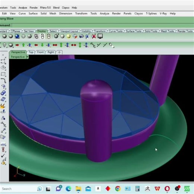This screenshot has height=194, width=194.
Task: Select the Fillet curve tool in sidebar
Action: coord(3,81)
